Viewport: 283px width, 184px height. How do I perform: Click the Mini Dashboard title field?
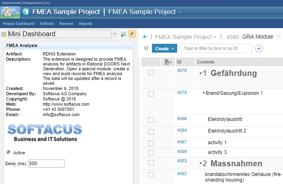click(60, 34)
